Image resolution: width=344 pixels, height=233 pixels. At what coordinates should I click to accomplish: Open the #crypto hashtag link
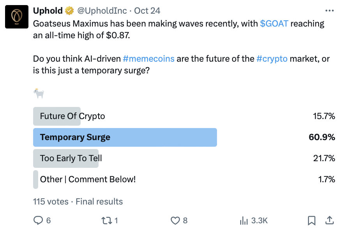point(272,59)
